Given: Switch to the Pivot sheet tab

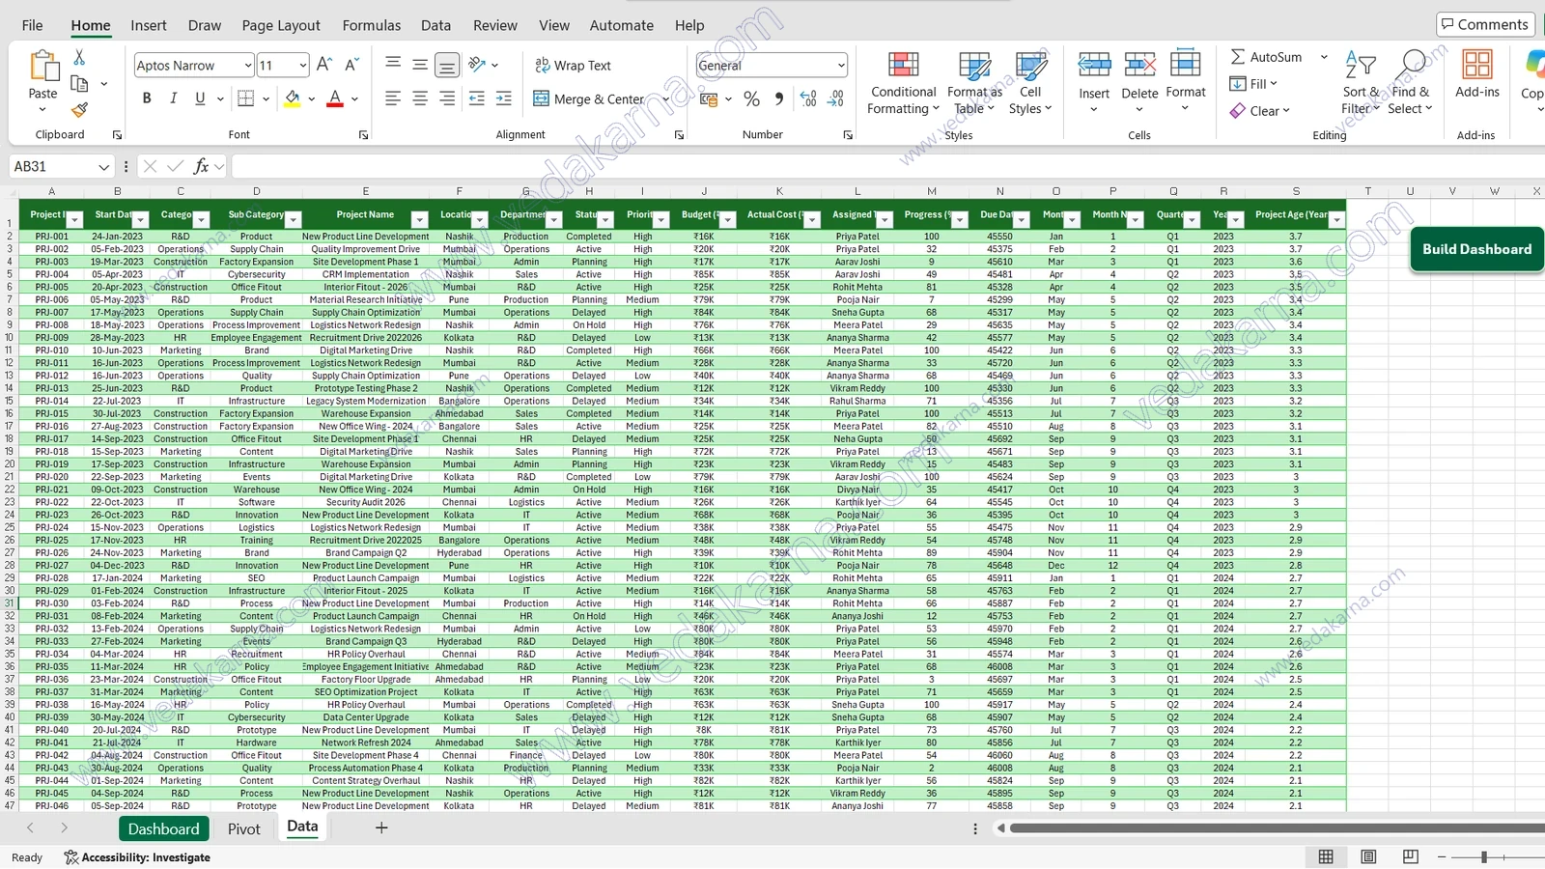Looking at the screenshot, I should click(x=244, y=828).
